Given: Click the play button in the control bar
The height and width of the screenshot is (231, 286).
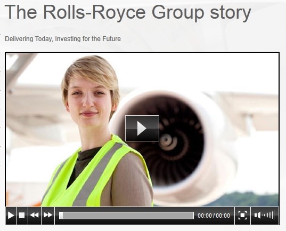Looking at the screenshot, I should click(x=11, y=216).
